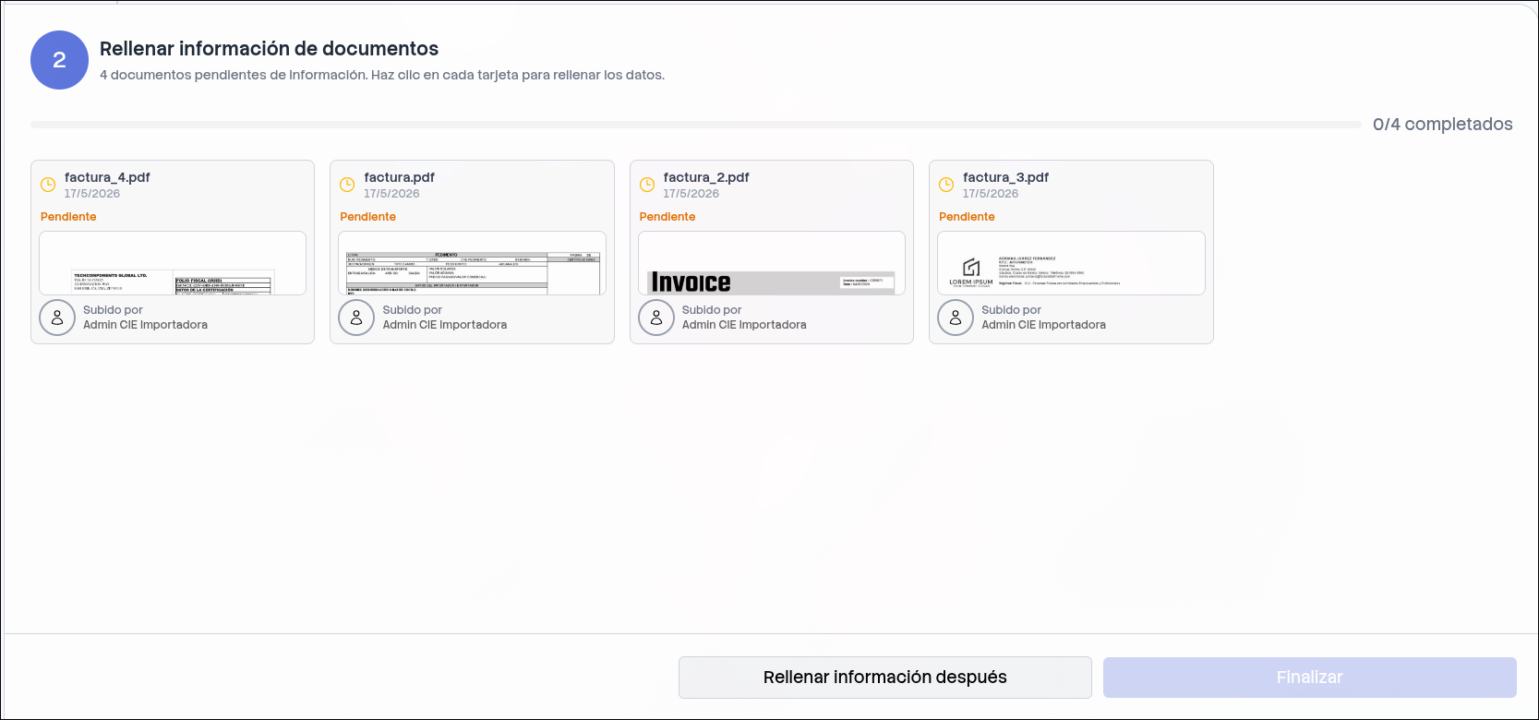This screenshot has width=1539, height=720.
Task: Click Pendiente status on factura_2.pdf card
Action: click(x=667, y=217)
